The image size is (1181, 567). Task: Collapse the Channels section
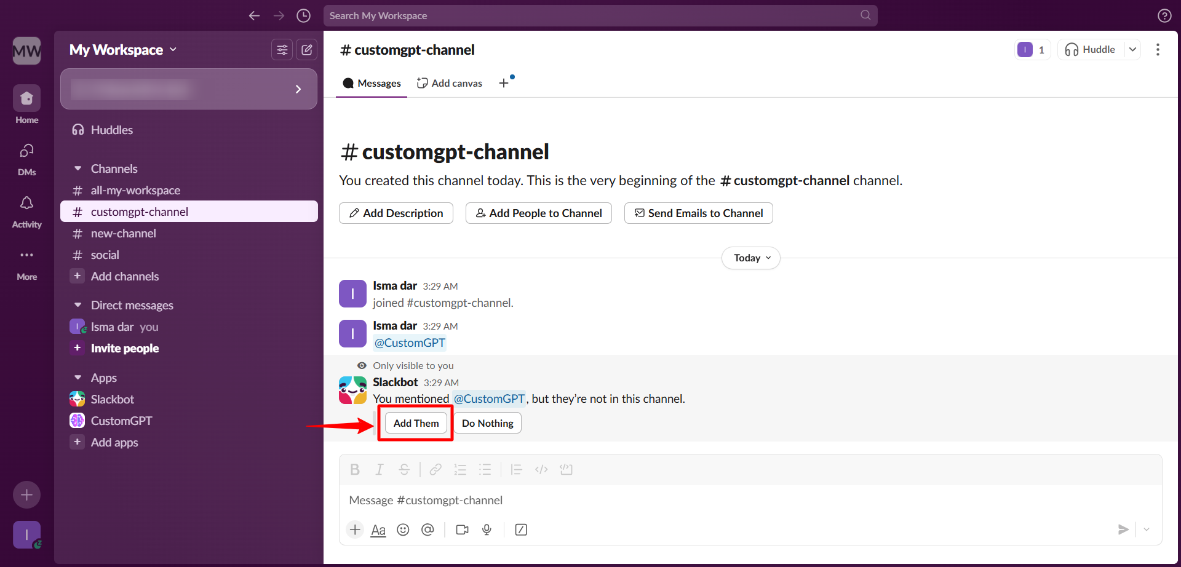(78, 169)
